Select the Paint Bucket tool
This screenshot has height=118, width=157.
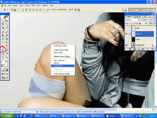[7, 39]
